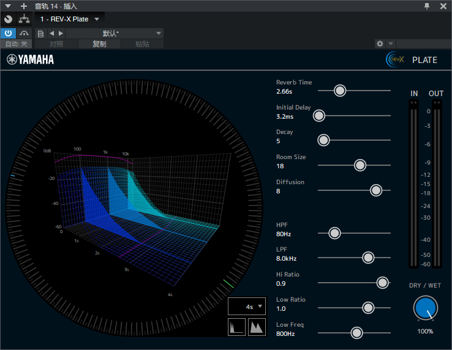Click the LPF slider knob
This screenshot has width=452, height=350.
[368, 258]
